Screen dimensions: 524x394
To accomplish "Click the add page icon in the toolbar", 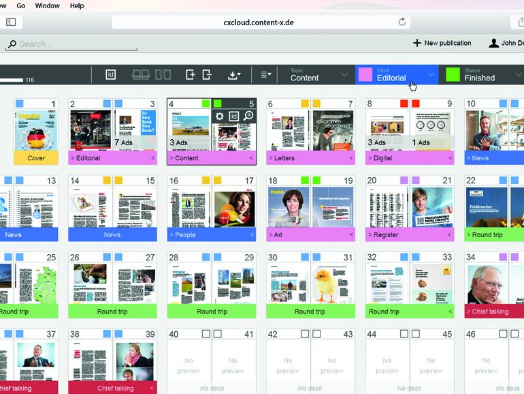I will (190, 74).
